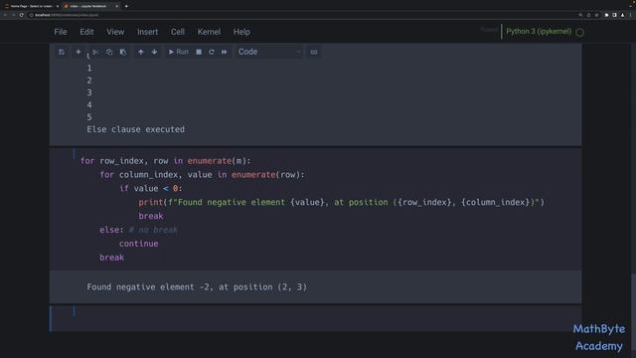The width and height of the screenshot is (636, 358).
Task: Close the Jupyter Notebook browser tab
Action: [x=117, y=6]
